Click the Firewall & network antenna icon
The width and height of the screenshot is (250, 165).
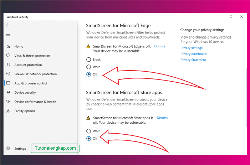tap(8, 74)
